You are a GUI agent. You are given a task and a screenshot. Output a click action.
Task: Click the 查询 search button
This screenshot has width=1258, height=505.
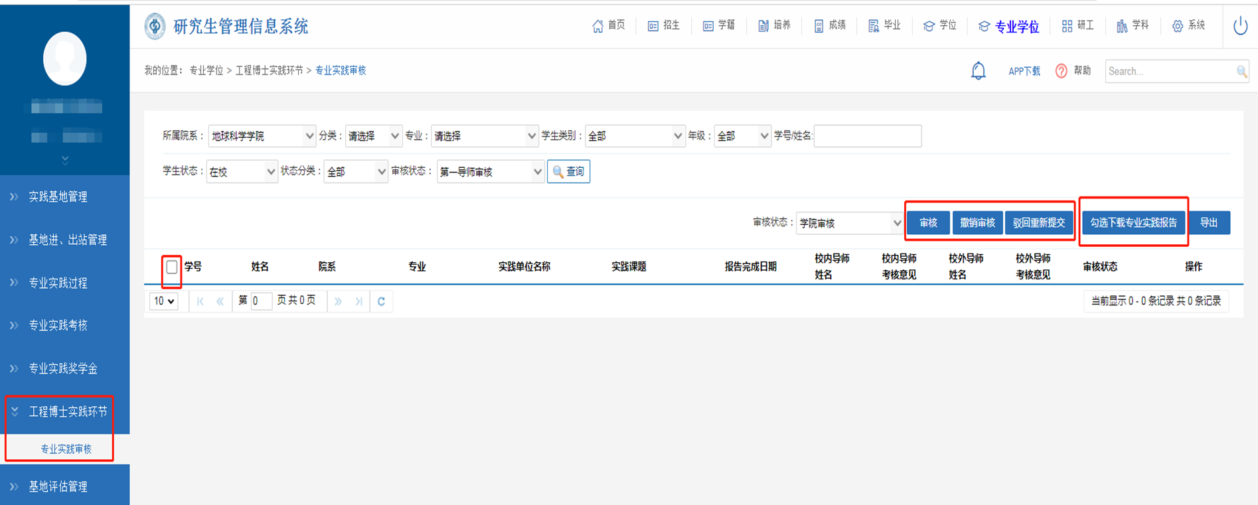point(568,172)
